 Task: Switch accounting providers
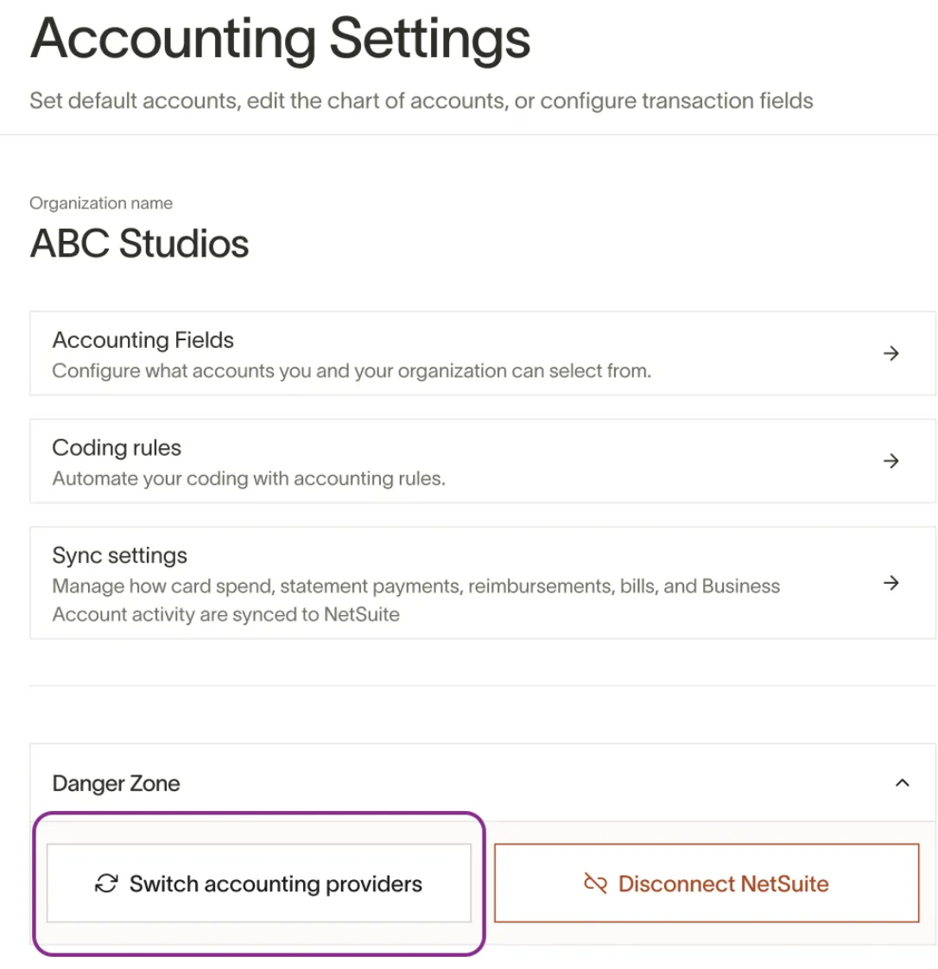pyautogui.click(x=259, y=883)
